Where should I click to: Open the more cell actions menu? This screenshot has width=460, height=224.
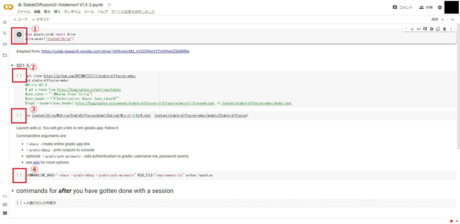(451, 29)
